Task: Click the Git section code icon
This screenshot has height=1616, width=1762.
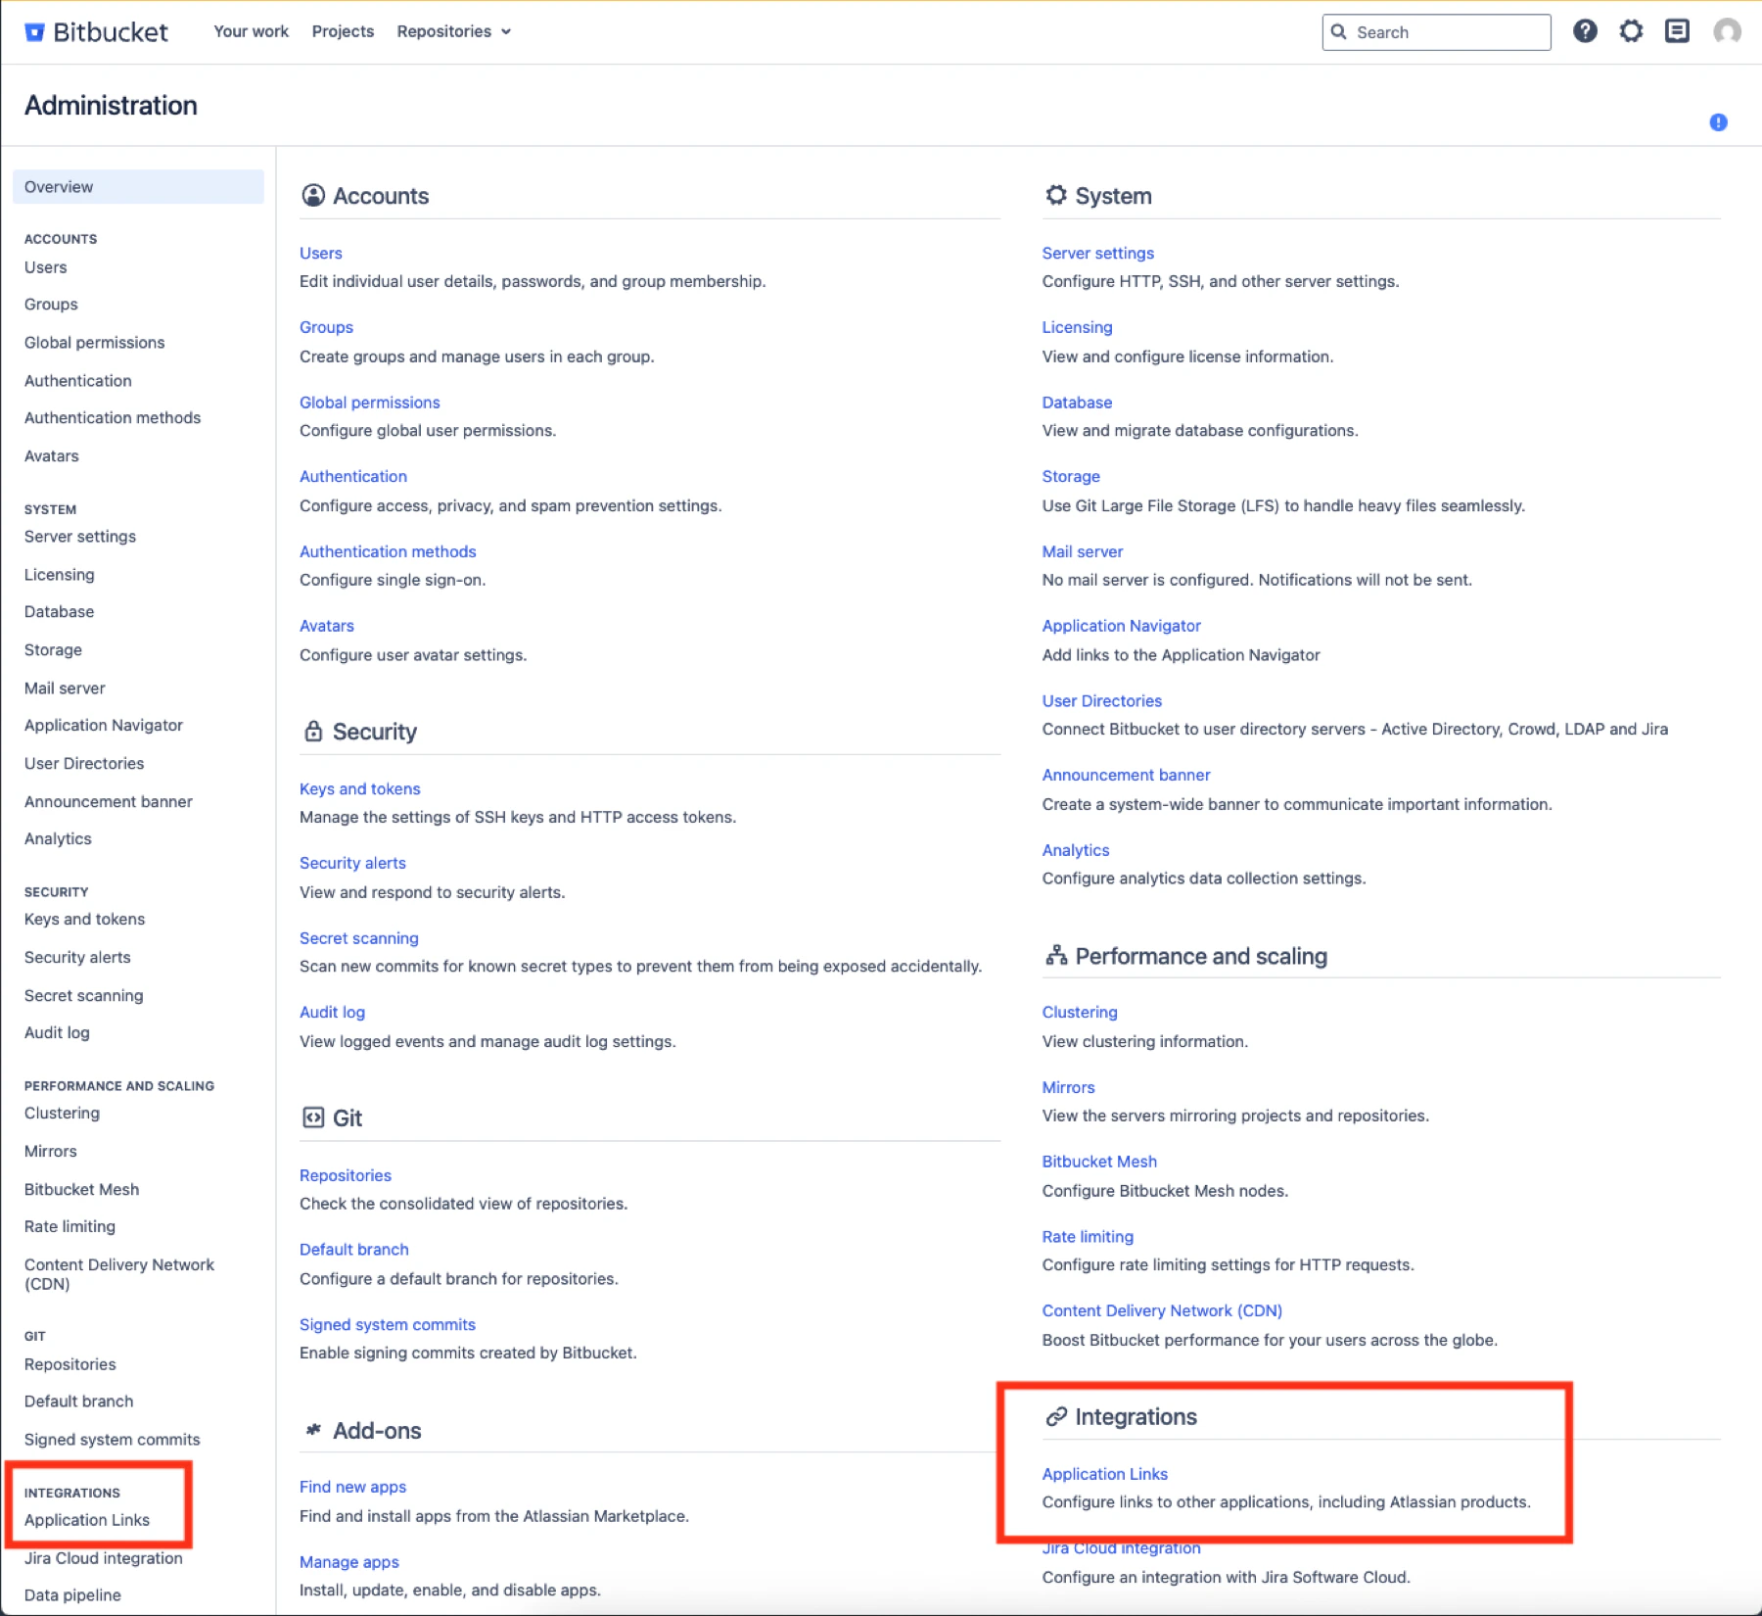Action: point(313,1117)
